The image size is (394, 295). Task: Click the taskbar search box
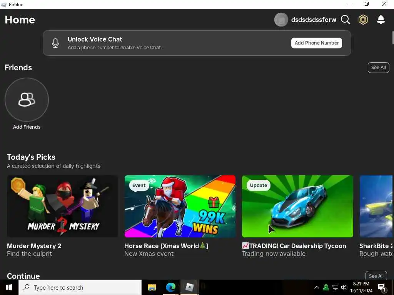[80, 287]
